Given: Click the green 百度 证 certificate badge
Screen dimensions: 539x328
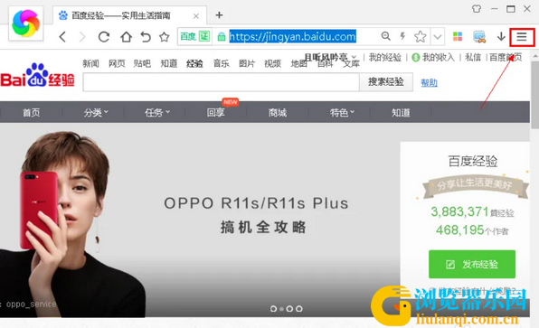Looking at the screenshot, I should tap(194, 36).
